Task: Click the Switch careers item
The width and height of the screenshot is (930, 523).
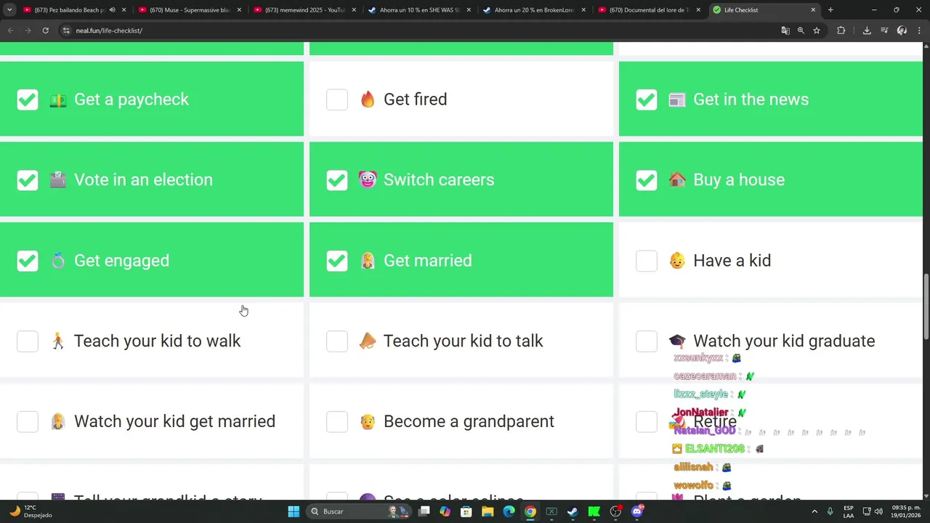Action: [x=461, y=179]
